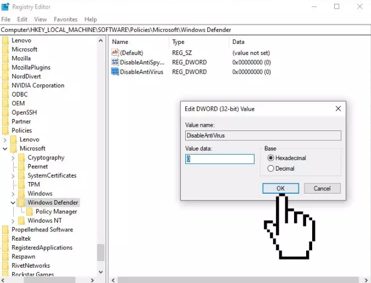Expand the Cryptography key

click(13, 157)
